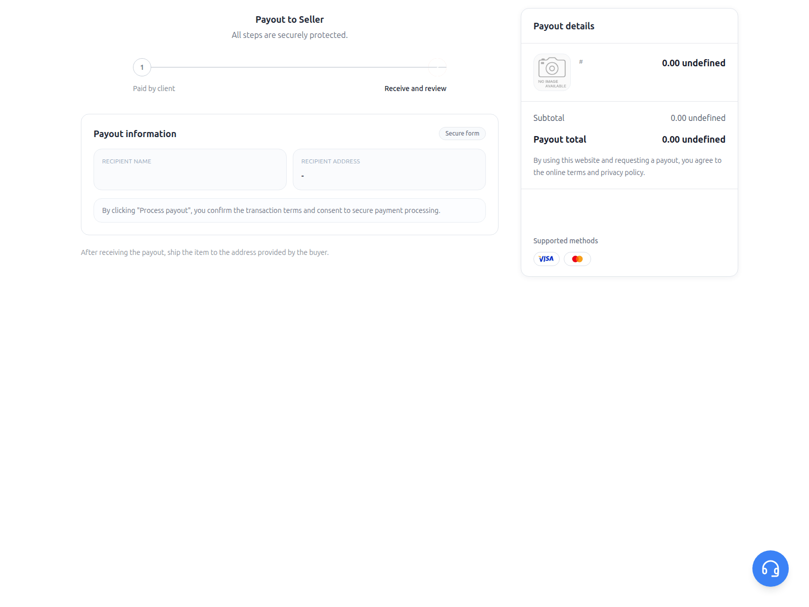Click the Subtotal label
The width and height of the screenshot is (809, 607).
549,118
